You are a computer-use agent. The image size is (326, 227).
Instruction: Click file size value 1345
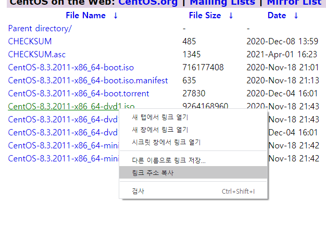click(x=192, y=55)
